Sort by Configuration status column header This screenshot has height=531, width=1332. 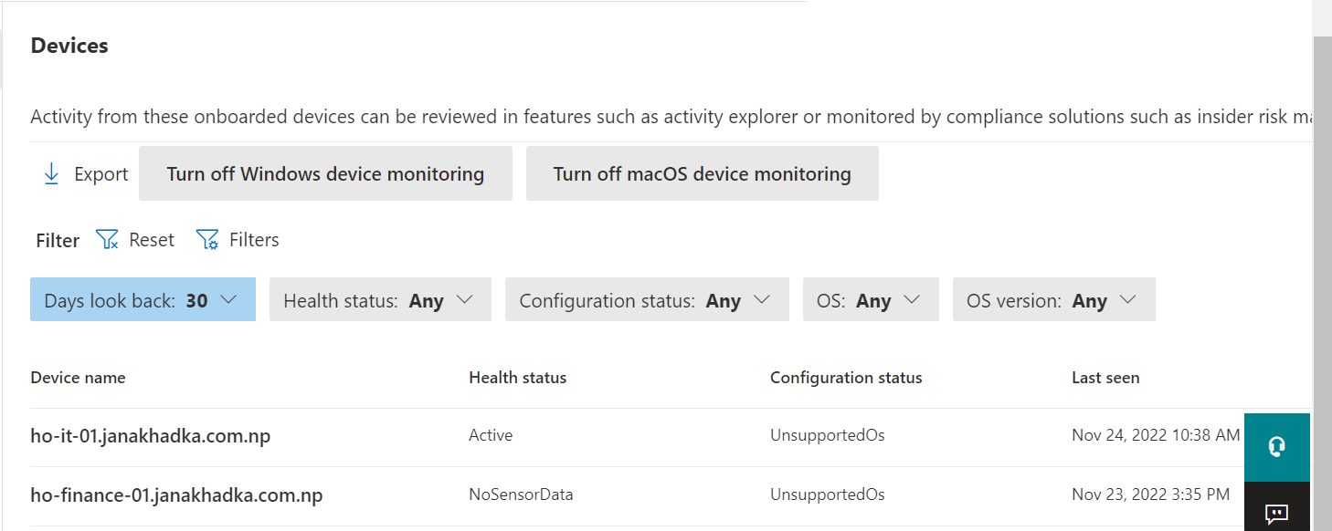tap(846, 378)
